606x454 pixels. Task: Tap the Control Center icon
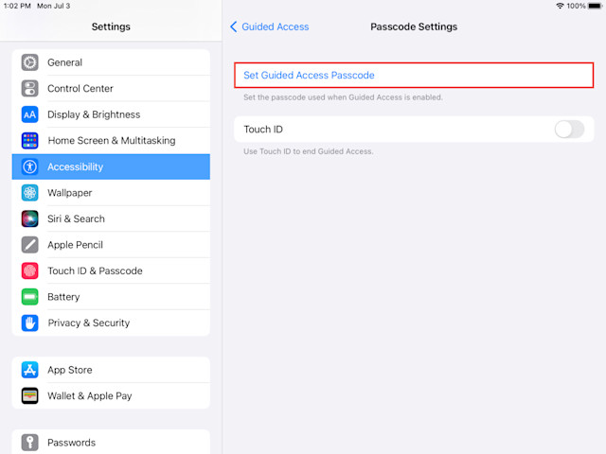pos(29,88)
